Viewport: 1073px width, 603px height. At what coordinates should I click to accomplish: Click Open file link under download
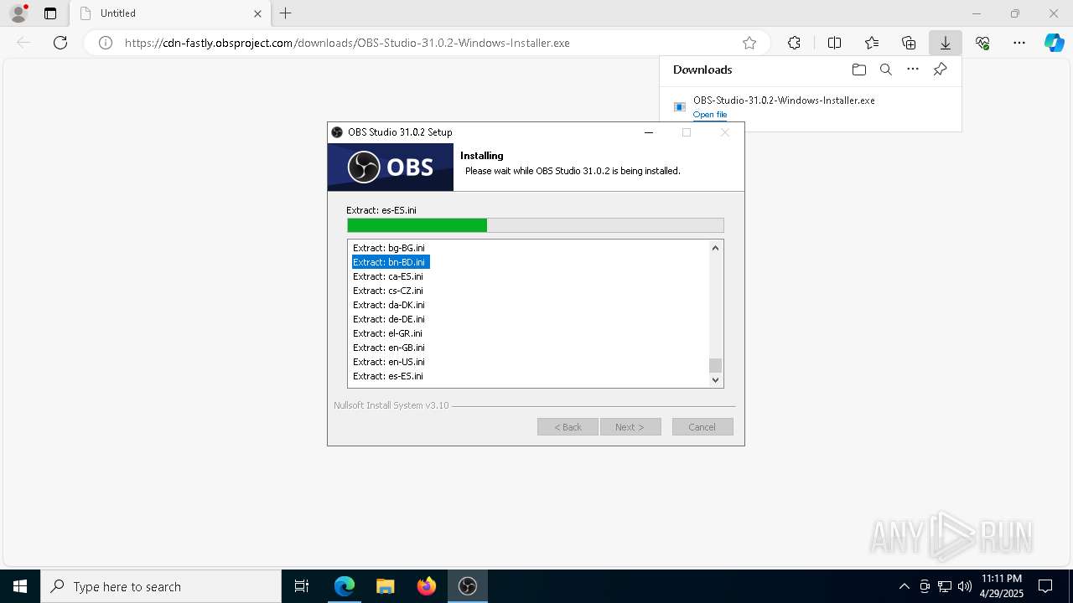pyautogui.click(x=710, y=115)
